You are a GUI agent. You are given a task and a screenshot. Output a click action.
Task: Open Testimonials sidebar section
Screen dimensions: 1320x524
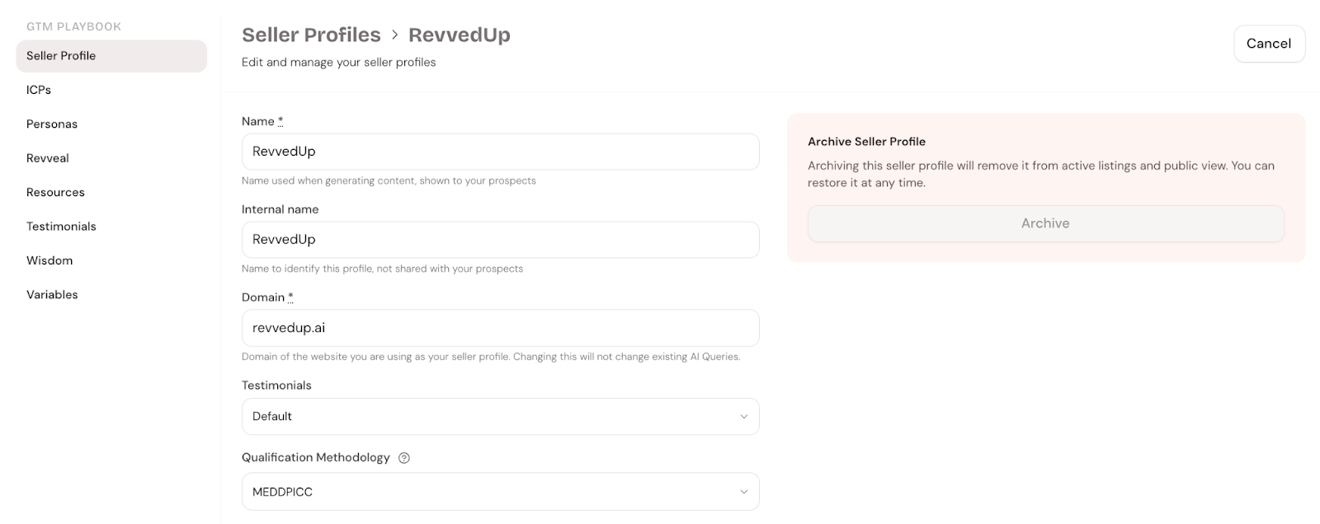click(61, 227)
